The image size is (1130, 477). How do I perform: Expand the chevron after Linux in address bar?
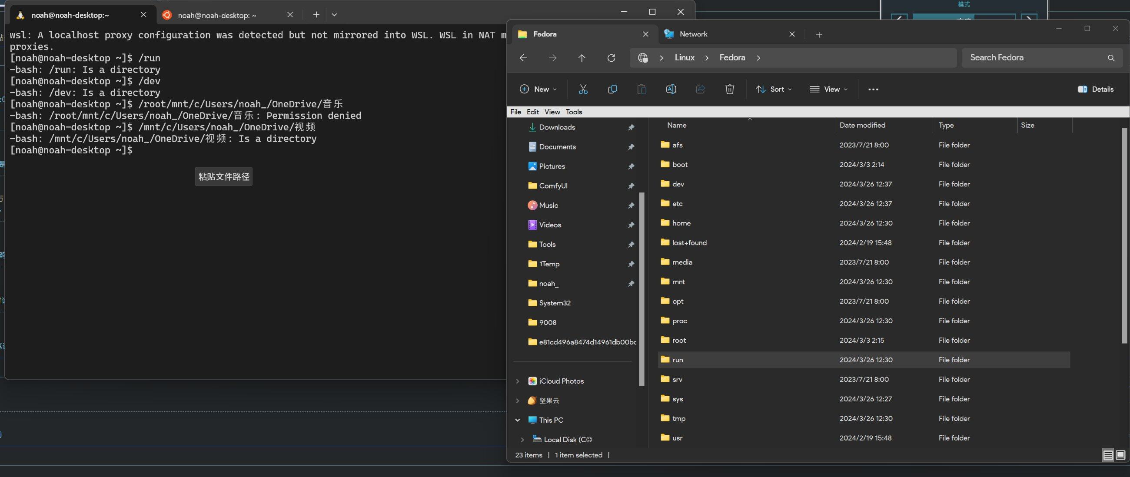click(706, 57)
